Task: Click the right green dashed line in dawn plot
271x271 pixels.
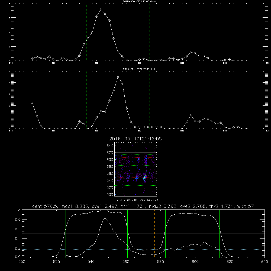Action: click(150, 32)
